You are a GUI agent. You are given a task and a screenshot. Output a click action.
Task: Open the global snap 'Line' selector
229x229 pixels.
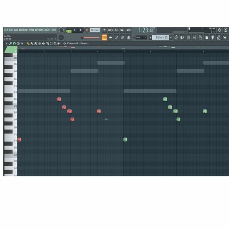tap(141, 38)
